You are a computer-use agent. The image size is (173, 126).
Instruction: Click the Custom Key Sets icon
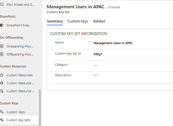(2, 120)
